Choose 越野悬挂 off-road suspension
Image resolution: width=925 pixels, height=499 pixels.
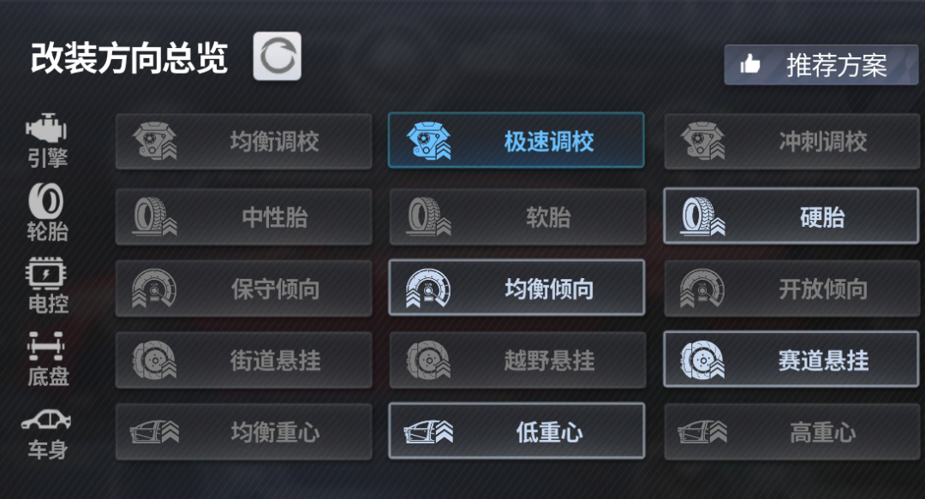(x=517, y=359)
